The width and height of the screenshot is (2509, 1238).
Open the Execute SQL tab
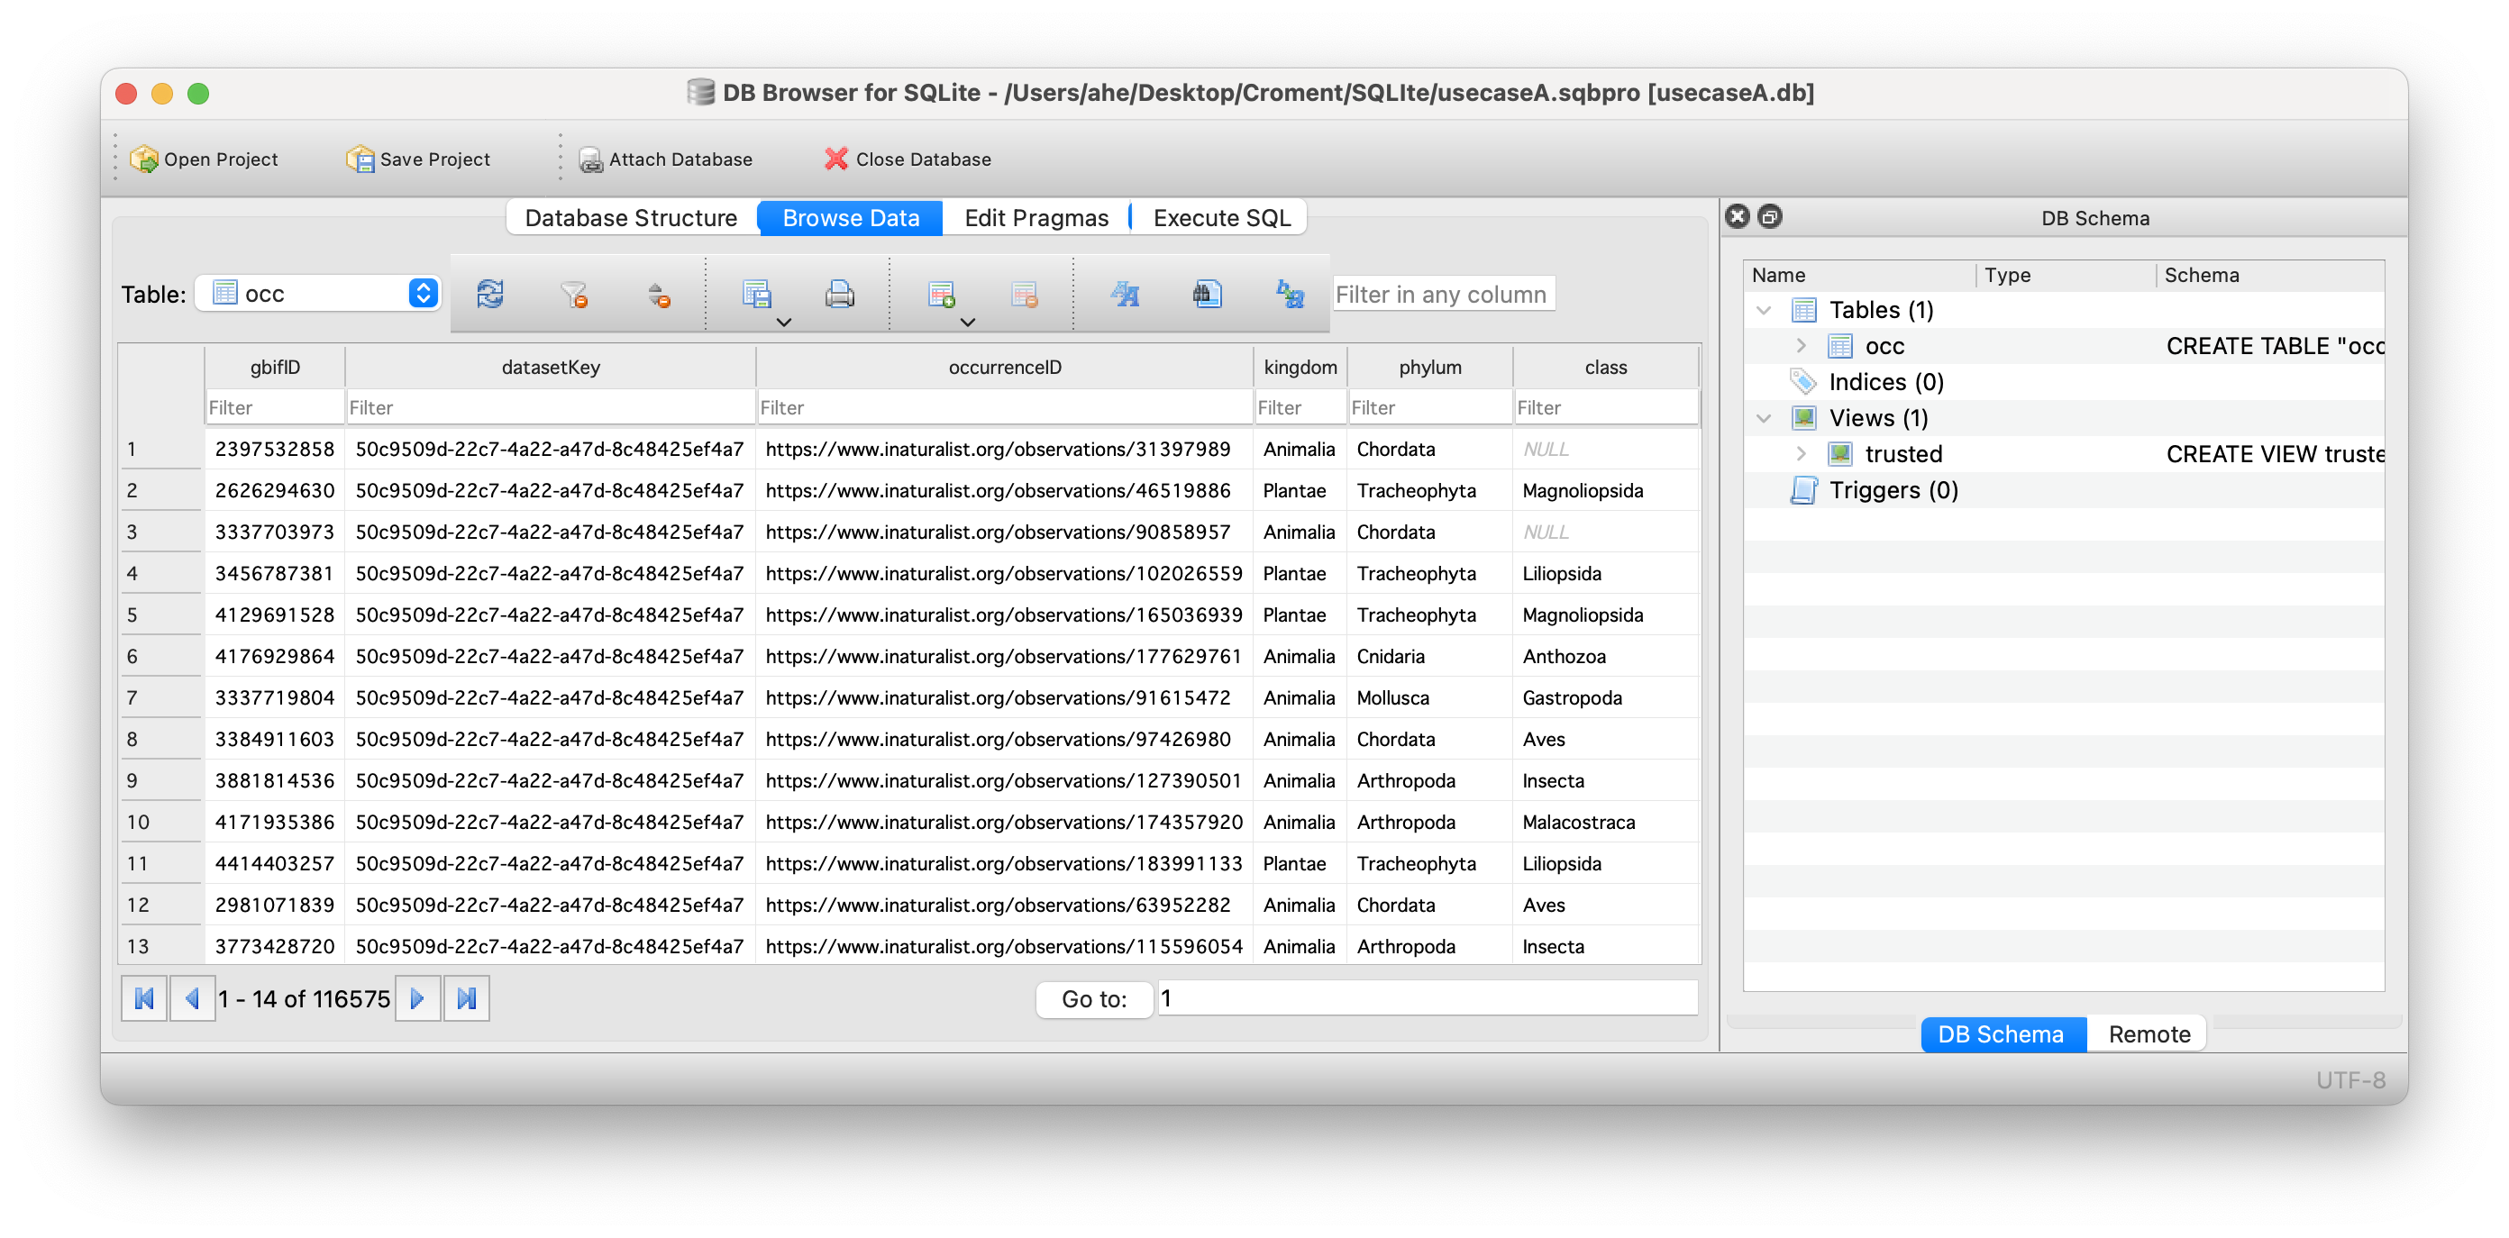click(x=1221, y=217)
